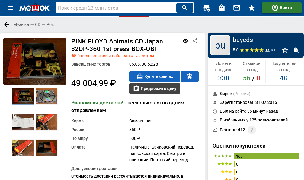Select the red box-obi angle thumbnail in middle row
Viewport: 304px width, 180px height.
coord(46,122)
